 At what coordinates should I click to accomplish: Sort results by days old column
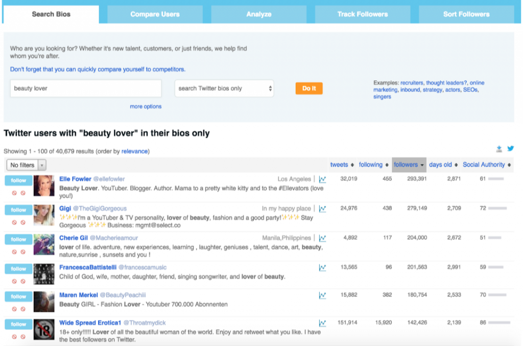(443, 165)
